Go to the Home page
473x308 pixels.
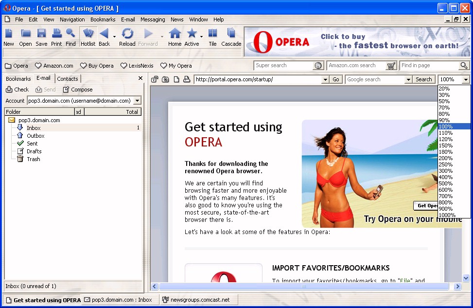[x=175, y=37]
